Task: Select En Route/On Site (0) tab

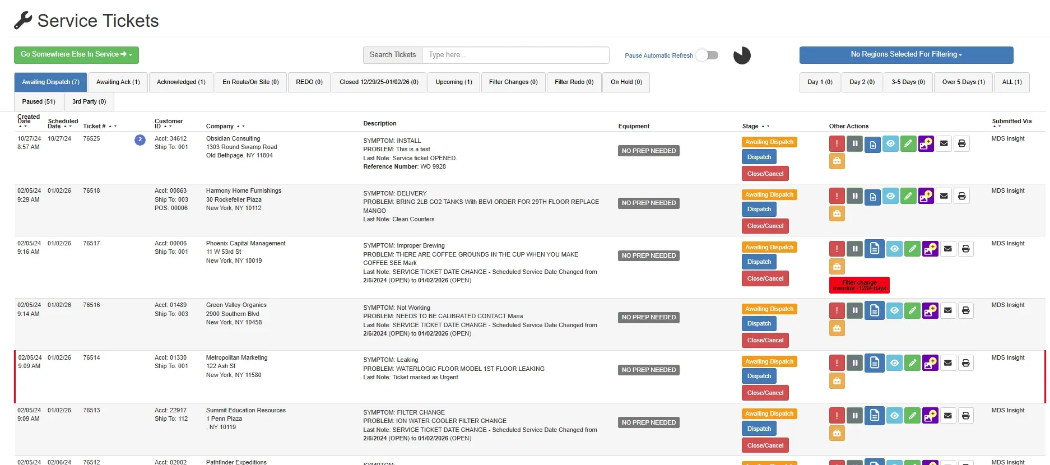Action: click(x=250, y=82)
